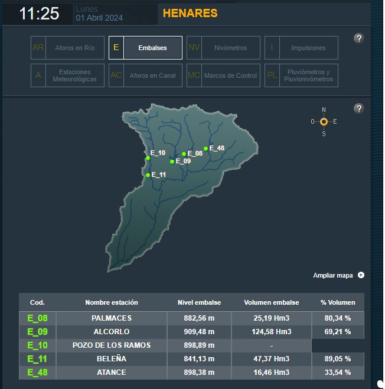Click the Ampliar mapa link
Screen dimensions: 385x389
(333, 275)
